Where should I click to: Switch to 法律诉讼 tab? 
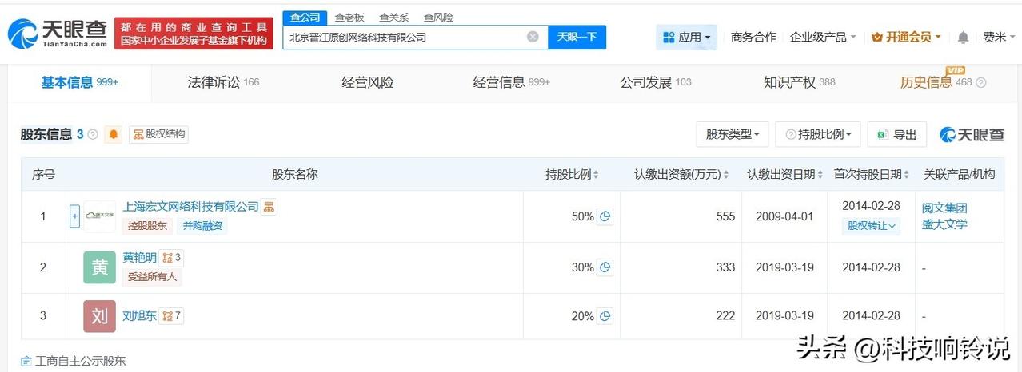point(223,82)
